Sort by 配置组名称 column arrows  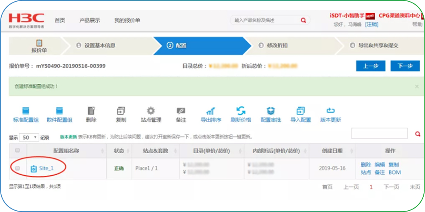[103, 151]
